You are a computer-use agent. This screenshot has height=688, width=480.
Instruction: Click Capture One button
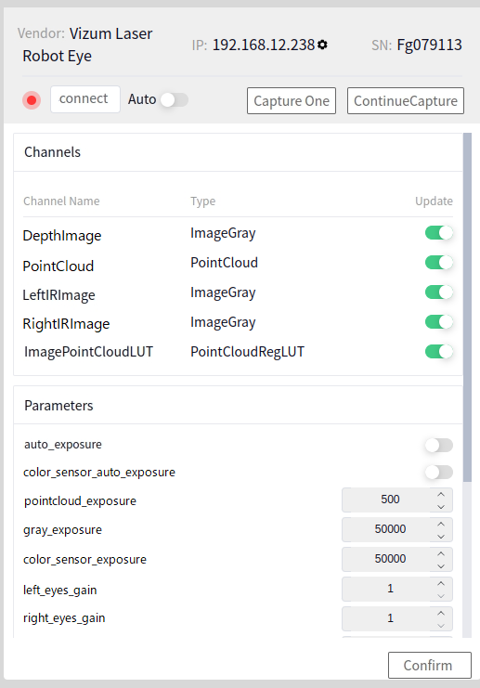click(x=292, y=101)
